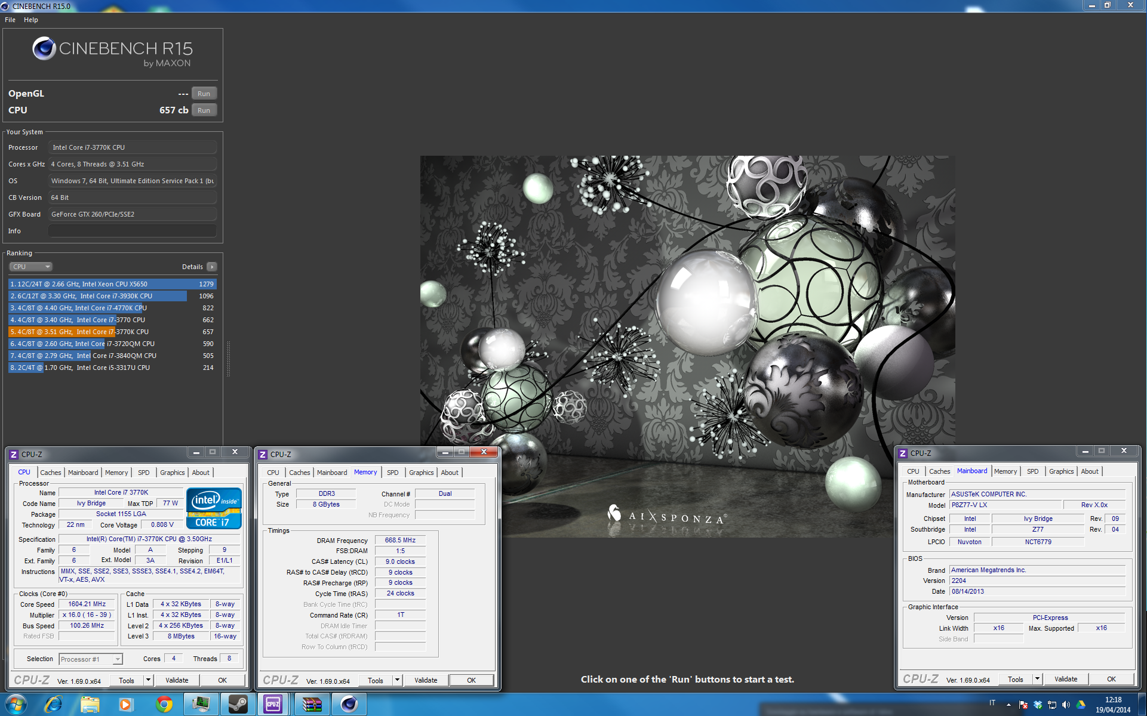Open the network tray icon
1147x716 pixels.
tap(1052, 705)
